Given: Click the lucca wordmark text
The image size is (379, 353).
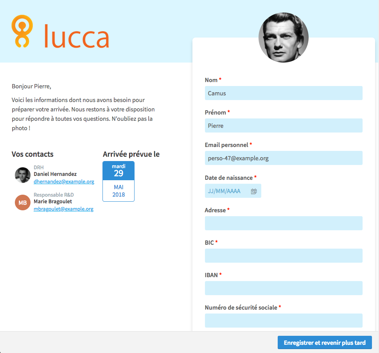Looking at the screenshot, I should pos(77,36).
